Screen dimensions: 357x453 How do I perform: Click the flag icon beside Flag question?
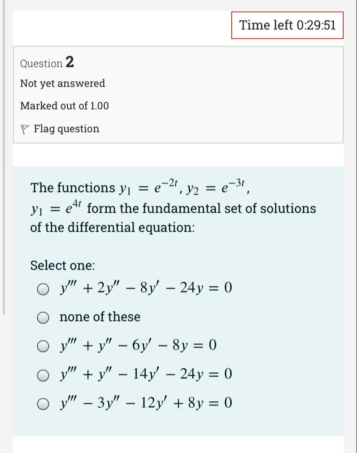tap(24, 128)
